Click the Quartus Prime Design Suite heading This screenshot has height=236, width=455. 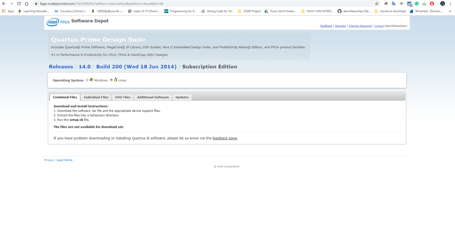click(x=98, y=40)
